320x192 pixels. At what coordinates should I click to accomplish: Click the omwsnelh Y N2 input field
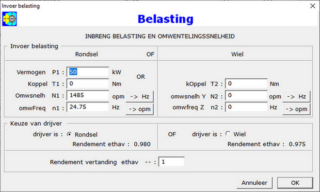click(246, 95)
